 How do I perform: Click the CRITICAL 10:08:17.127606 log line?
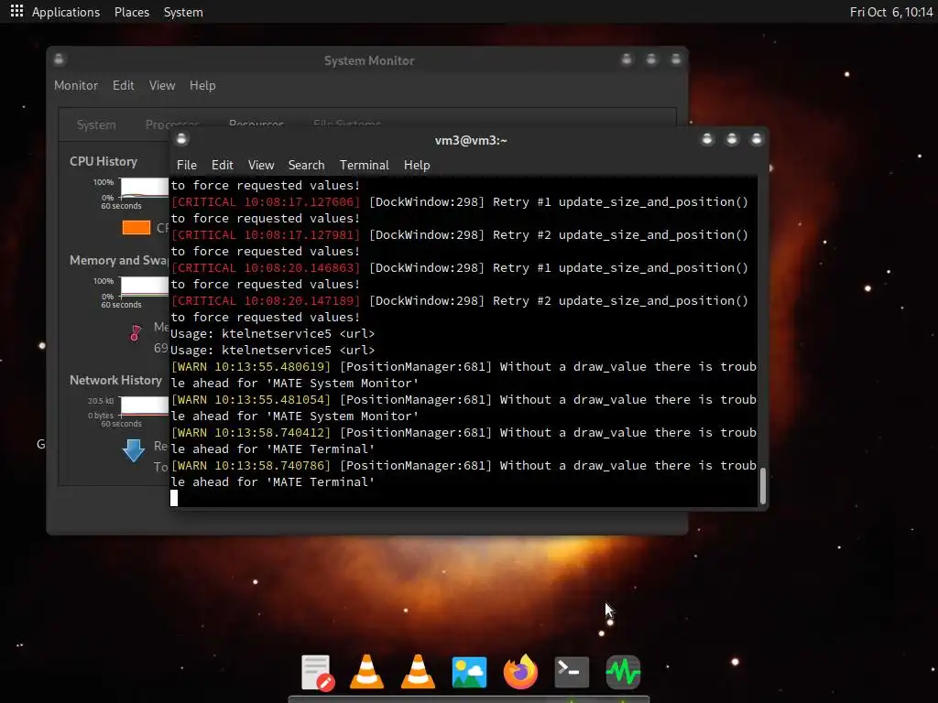point(460,202)
